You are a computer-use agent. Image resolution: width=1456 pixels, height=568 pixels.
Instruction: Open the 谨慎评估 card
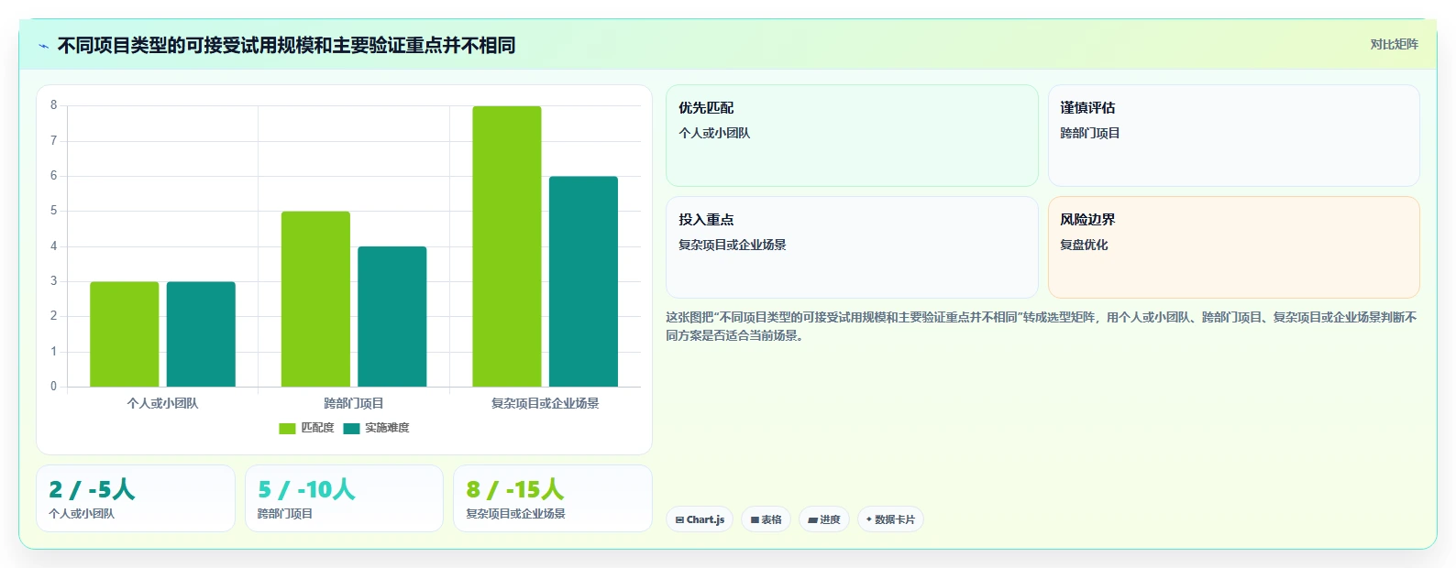coord(1234,136)
